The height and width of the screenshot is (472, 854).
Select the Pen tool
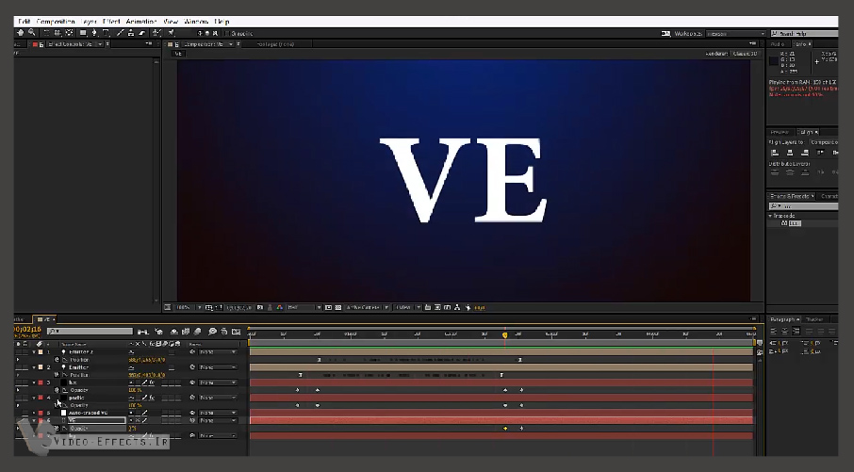tap(93, 33)
